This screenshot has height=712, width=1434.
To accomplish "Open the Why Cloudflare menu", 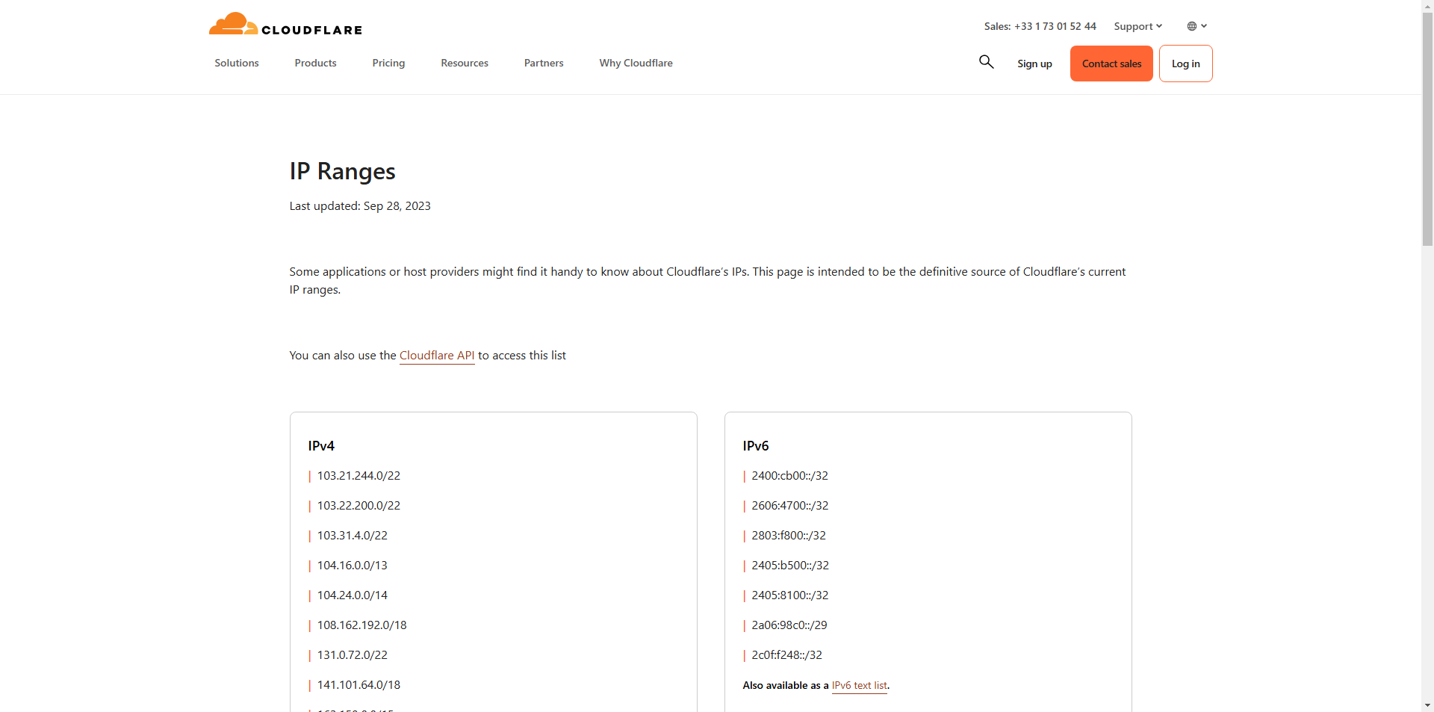I will click(636, 63).
